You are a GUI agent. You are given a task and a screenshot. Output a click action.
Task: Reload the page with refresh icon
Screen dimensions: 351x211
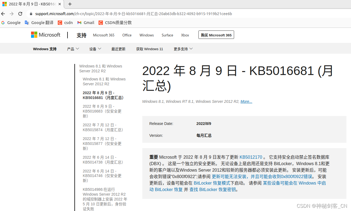pyautogui.click(x=20, y=14)
